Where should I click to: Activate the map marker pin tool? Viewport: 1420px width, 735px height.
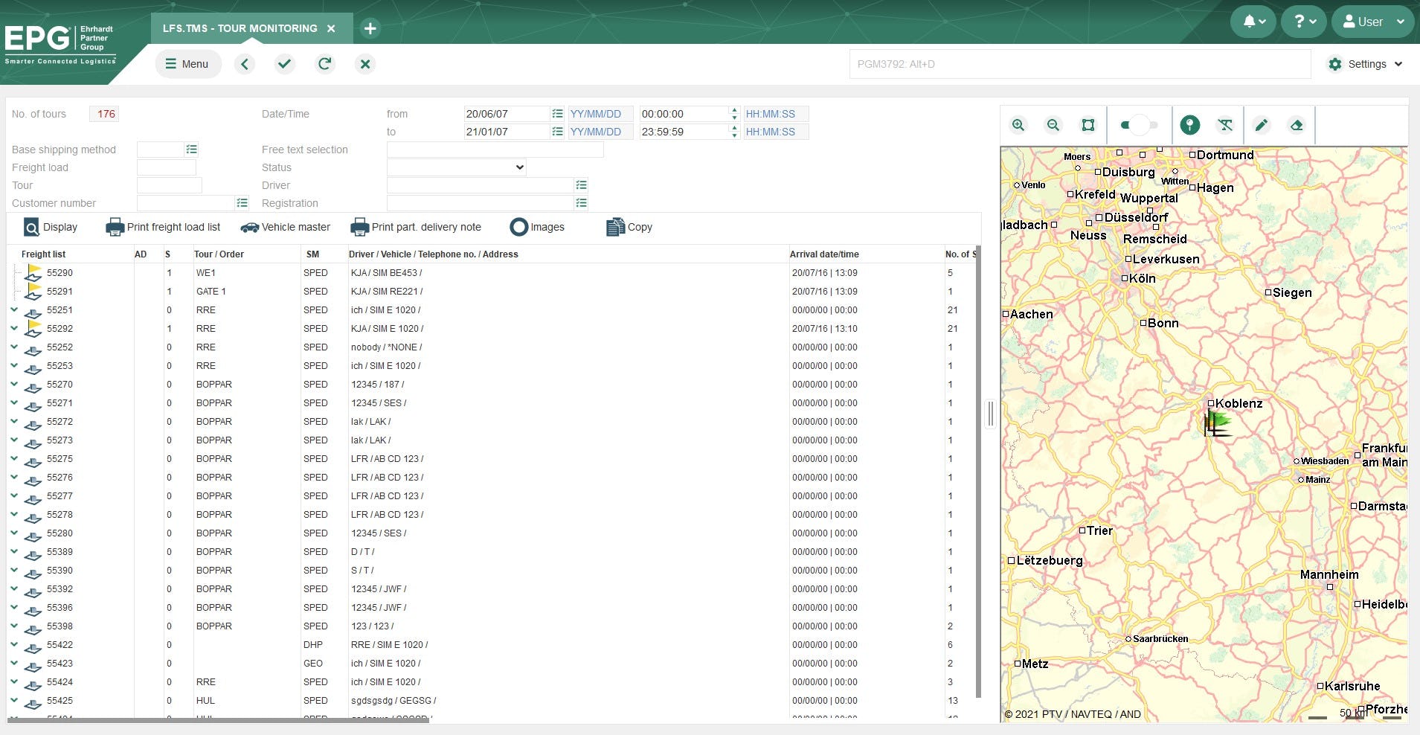tap(1189, 125)
